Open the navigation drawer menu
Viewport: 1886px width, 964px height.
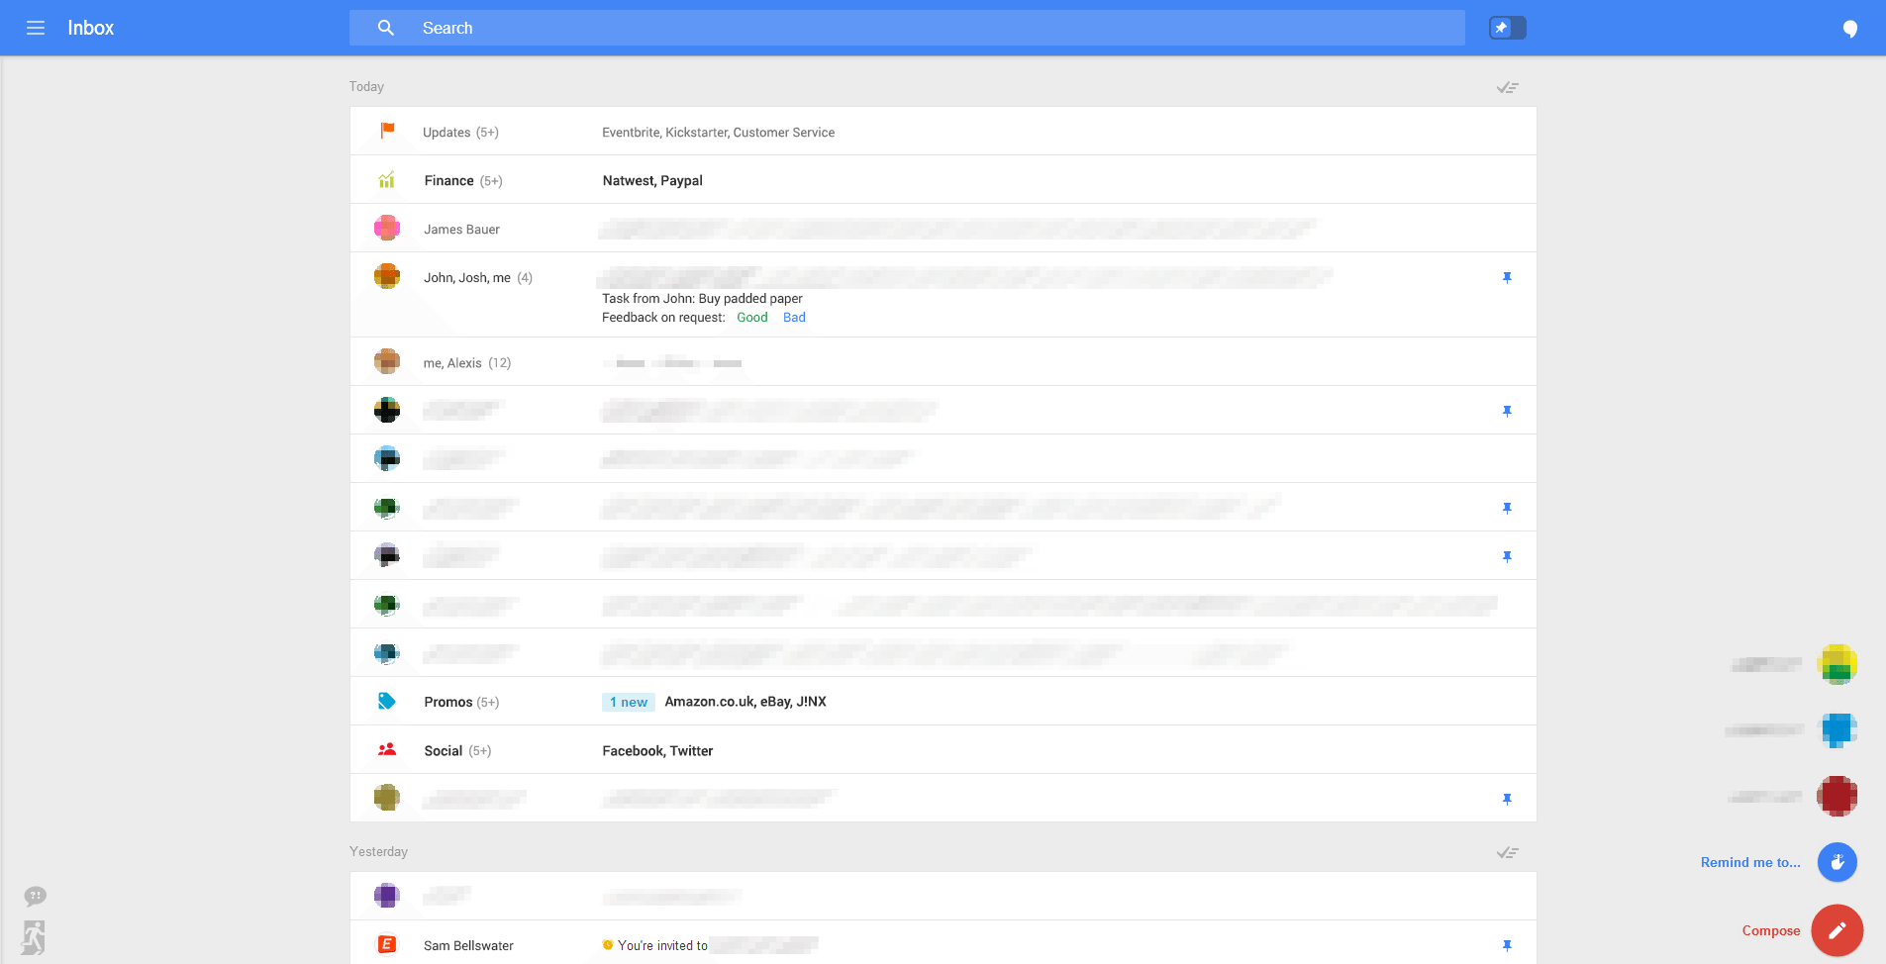(x=36, y=28)
